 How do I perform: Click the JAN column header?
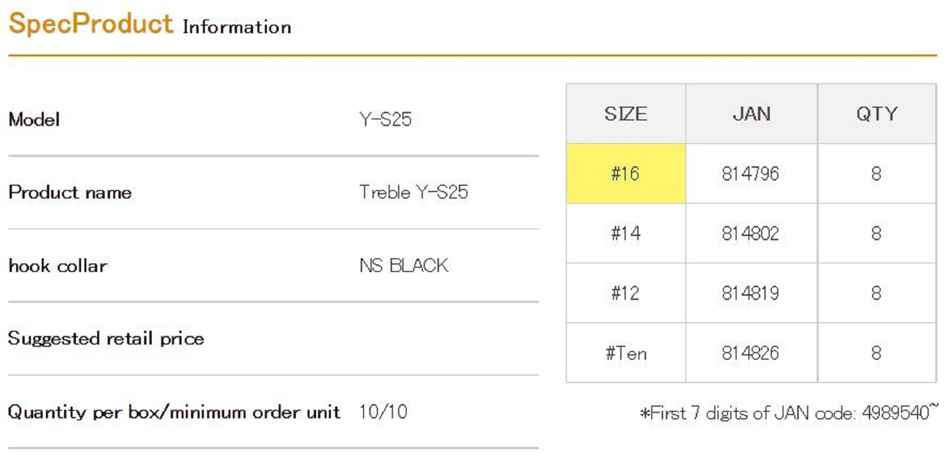(751, 114)
